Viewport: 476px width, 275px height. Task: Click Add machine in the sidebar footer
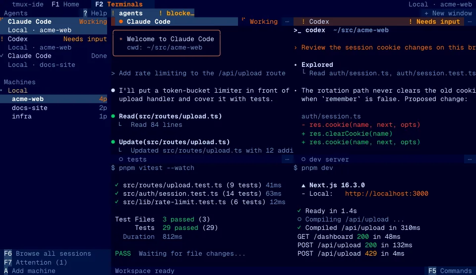(30, 271)
